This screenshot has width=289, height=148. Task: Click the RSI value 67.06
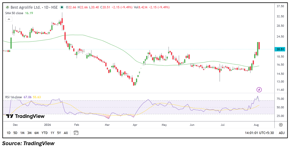point(28,97)
